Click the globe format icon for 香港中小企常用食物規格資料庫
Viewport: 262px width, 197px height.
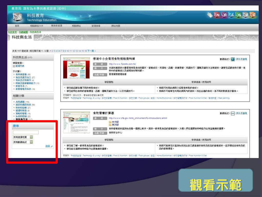[x=233, y=59]
